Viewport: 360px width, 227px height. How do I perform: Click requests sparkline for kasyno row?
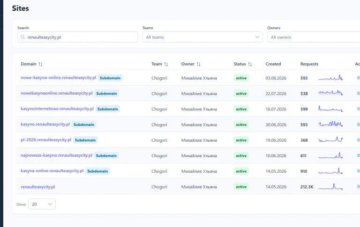point(330,124)
